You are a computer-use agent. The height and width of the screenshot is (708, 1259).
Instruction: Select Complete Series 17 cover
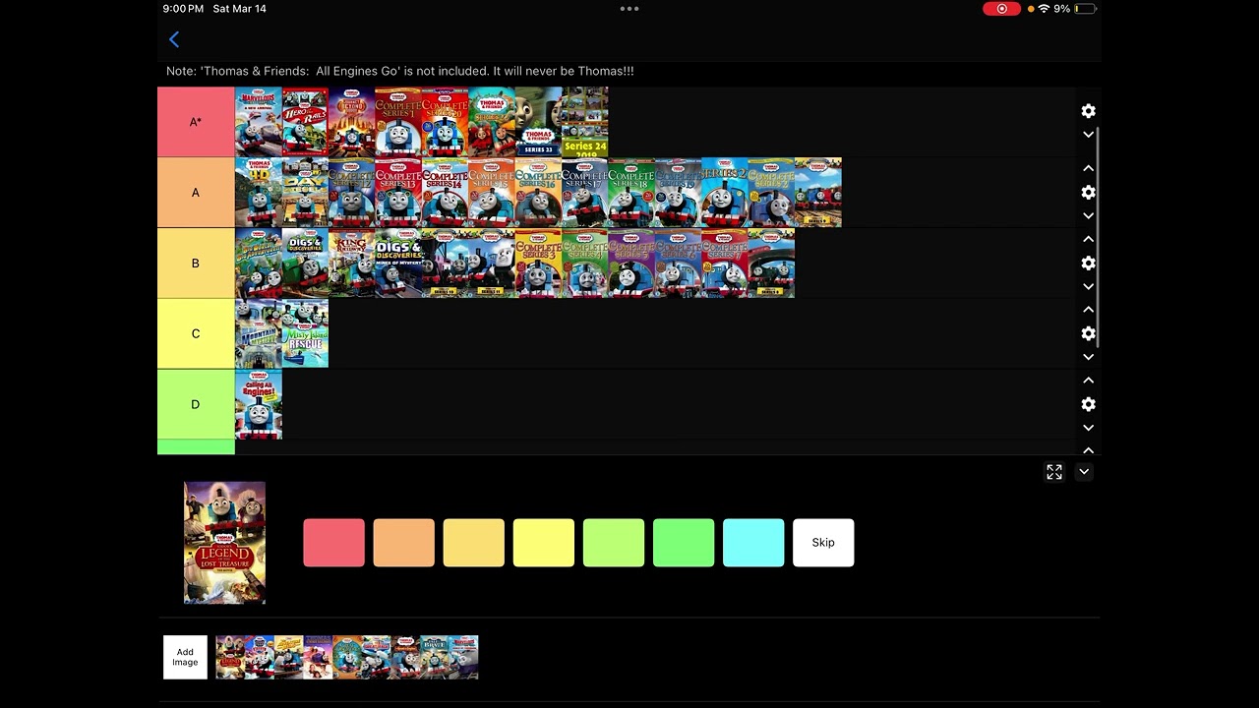(x=585, y=193)
